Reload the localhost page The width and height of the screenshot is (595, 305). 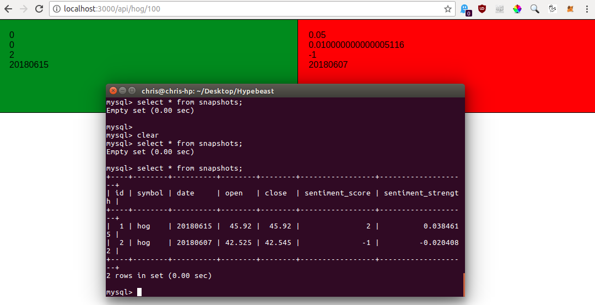[39, 9]
